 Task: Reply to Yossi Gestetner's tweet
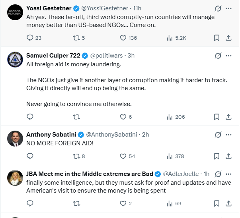click(30, 38)
